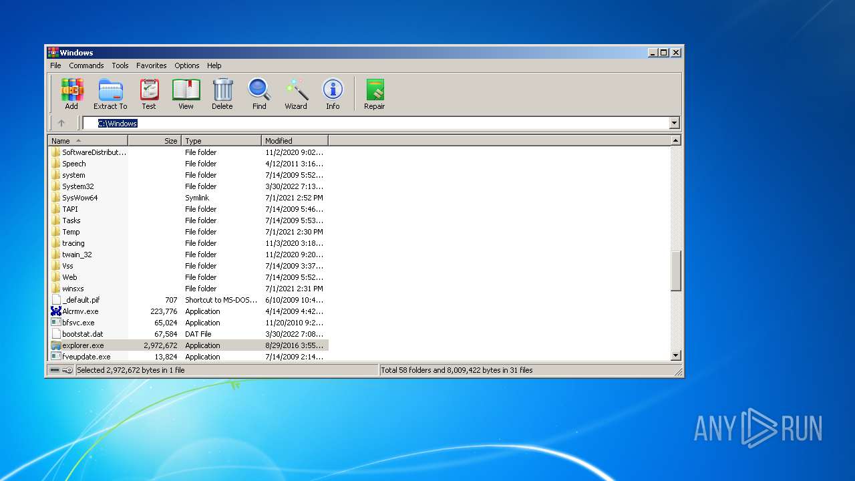Click the Symlink type cell of SysWow64

coord(197,198)
